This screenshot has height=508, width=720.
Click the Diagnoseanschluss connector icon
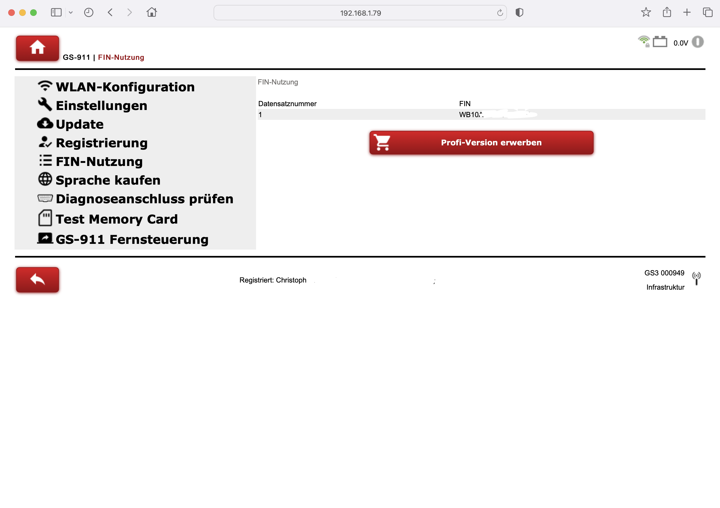point(45,198)
